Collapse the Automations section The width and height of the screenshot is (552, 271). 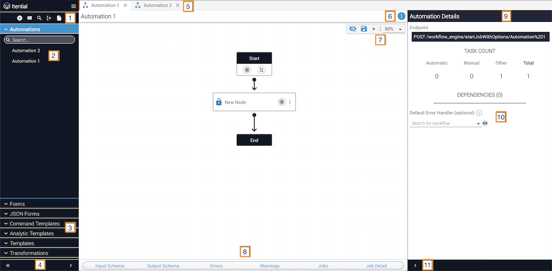click(x=39, y=30)
